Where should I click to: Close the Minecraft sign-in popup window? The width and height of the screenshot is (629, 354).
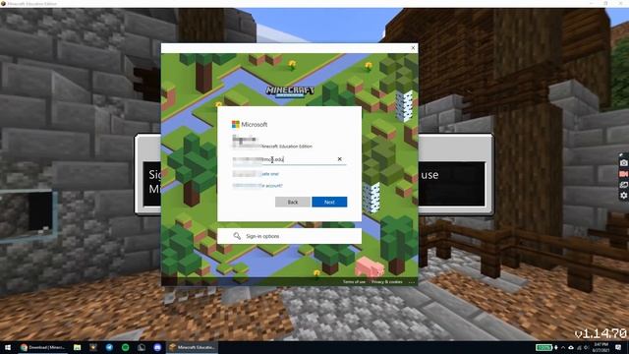point(413,48)
